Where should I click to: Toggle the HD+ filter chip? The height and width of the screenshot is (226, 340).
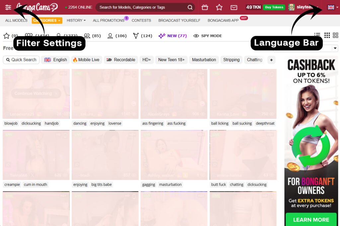(x=146, y=60)
